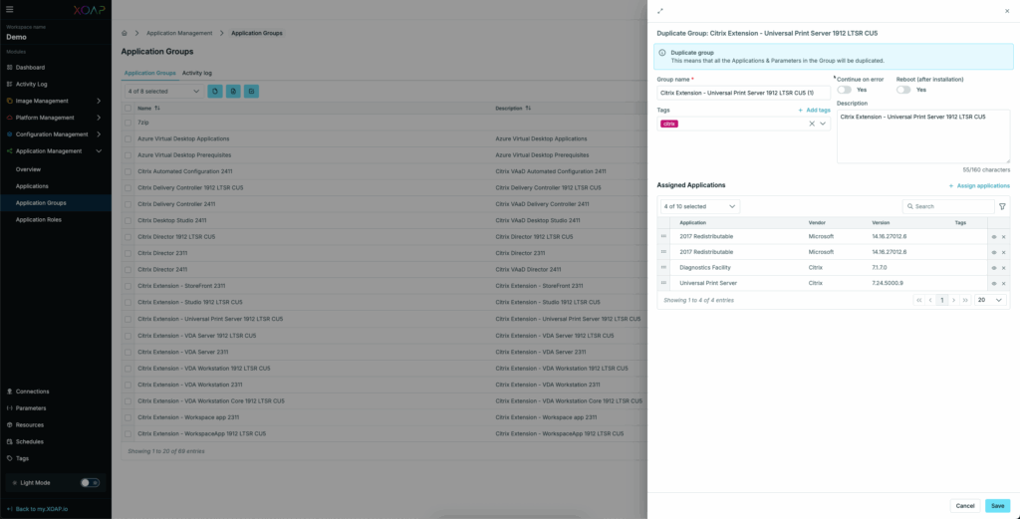
Task: Click the Assign applications link
Action: pyautogui.click(x=979, y=185)
